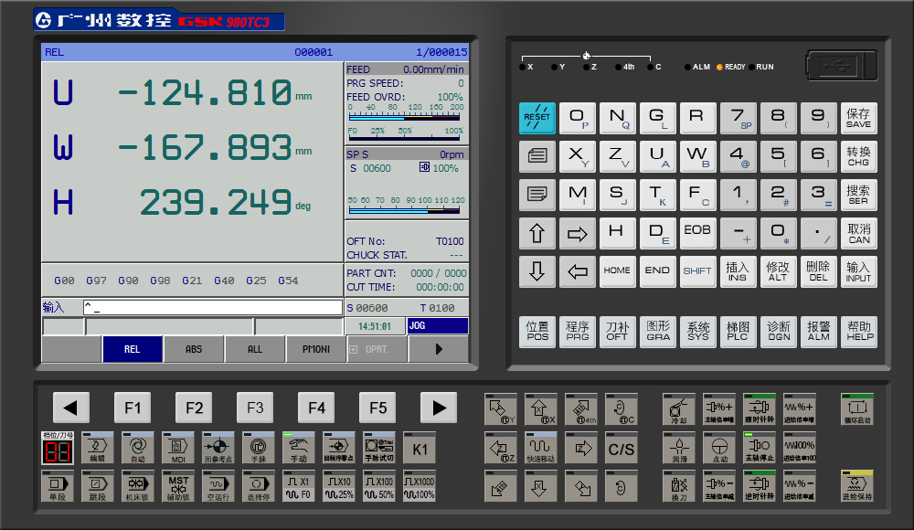Click the spindle stop (主轴停止) key

[759, 447]
